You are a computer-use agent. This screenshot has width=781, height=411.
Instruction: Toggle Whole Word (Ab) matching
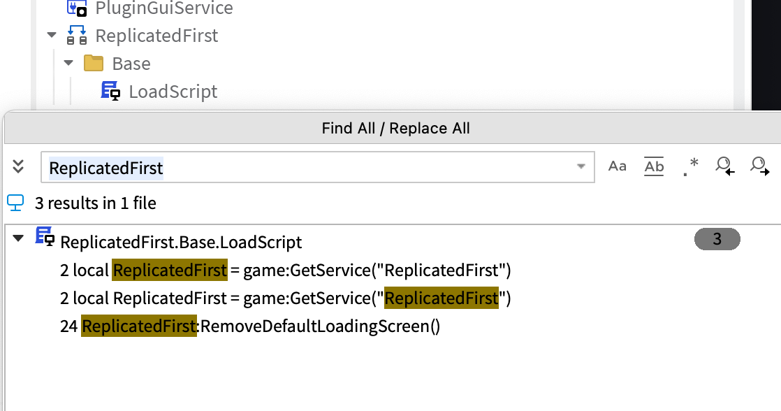click(654, 166)
